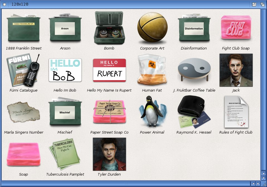Click the green Tuberculosis pamphlet icon
This screenshot has height=187, width=267.
tap(65, 154)
